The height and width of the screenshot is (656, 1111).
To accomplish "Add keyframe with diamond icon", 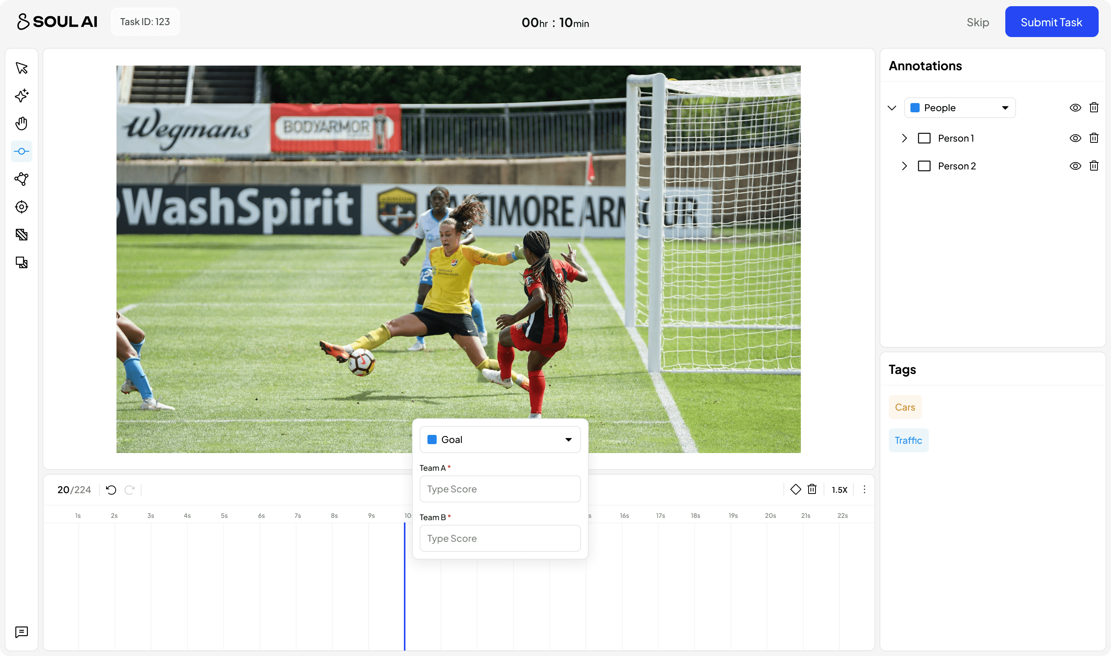I will (795, 489).
